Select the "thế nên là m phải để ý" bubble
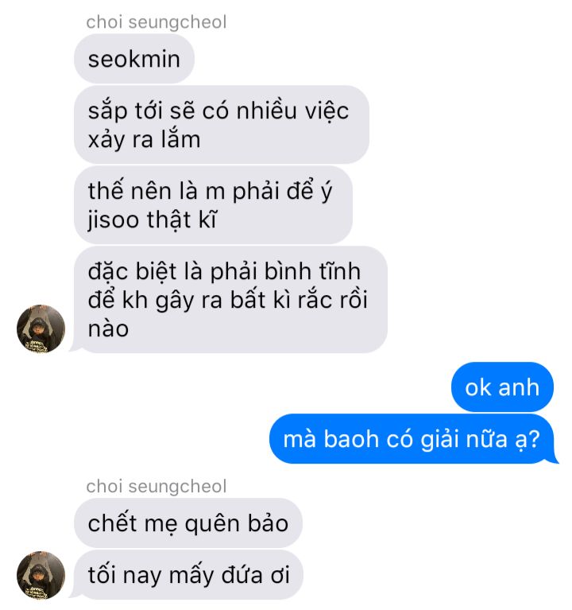This screenshot has height=610, width=572. click(x=214, y=205)
